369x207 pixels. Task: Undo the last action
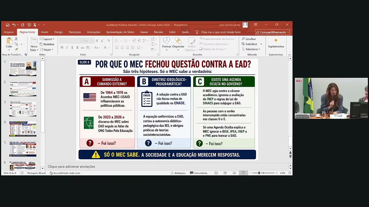(14, 25)
